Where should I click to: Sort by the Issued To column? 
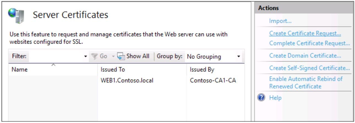click(142, 70)
